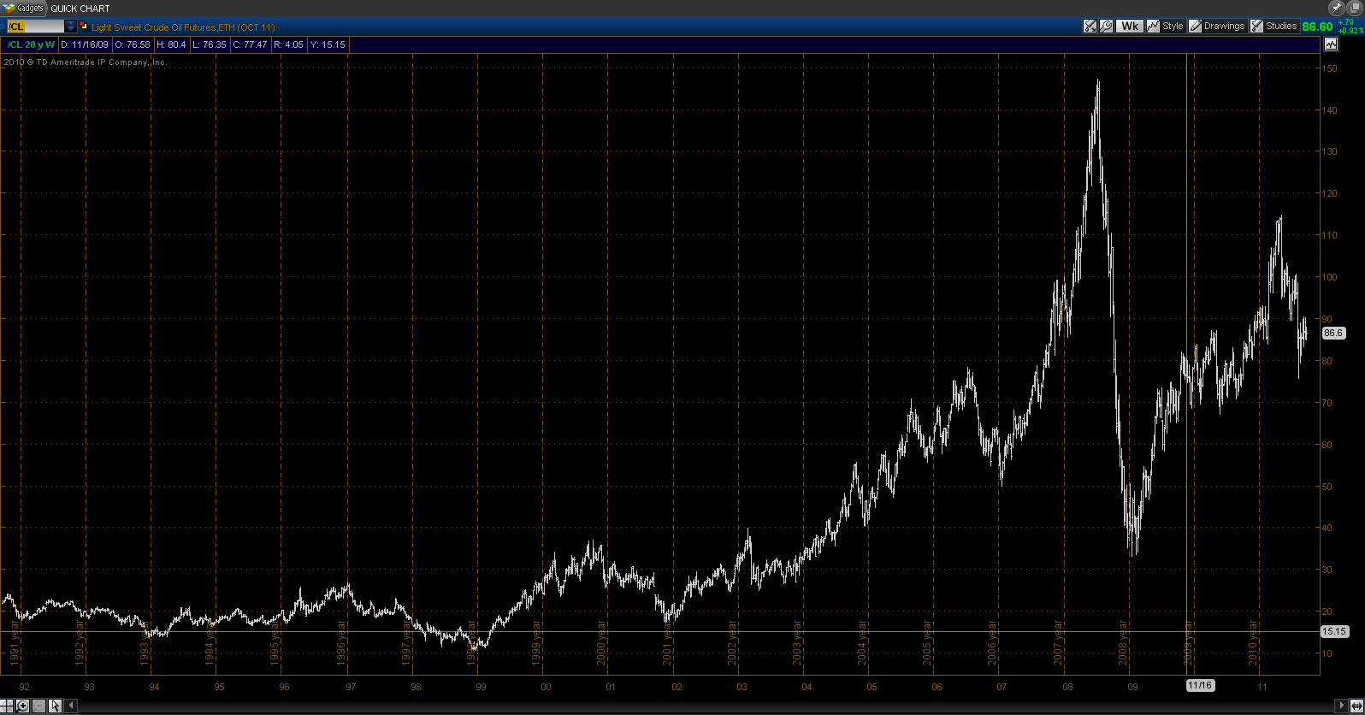This screenshot has height=715, width=1365.
Task: Click the bottom-right chart resize icon
Action: [1356, 706]
